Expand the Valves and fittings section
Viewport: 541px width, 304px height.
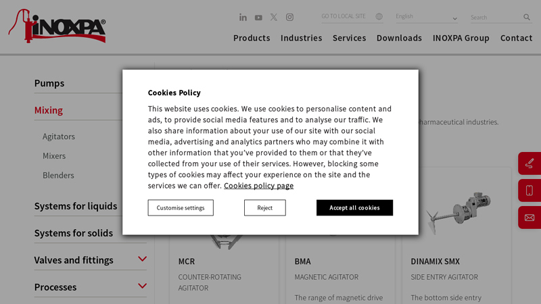click(x=142, y=259)
